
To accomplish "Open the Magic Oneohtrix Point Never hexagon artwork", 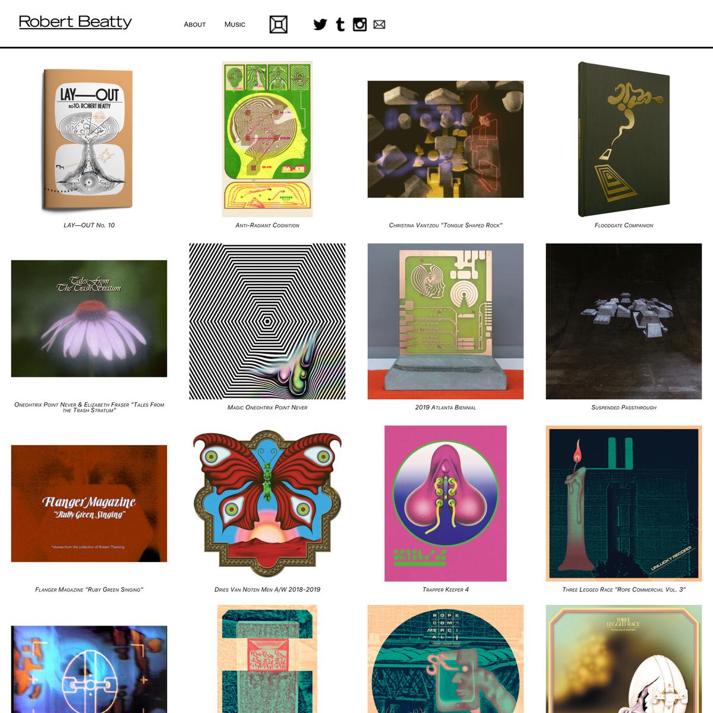I will [267, 321].
